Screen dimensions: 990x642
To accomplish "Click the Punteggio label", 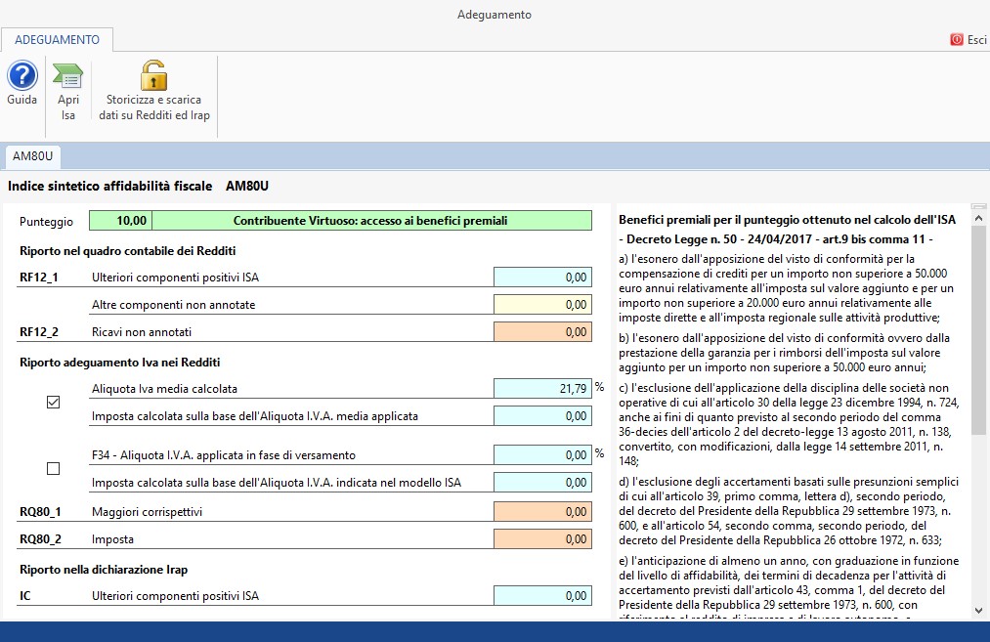I will 46,222.
